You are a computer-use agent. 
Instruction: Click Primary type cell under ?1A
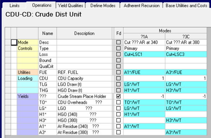pos(144,48)
